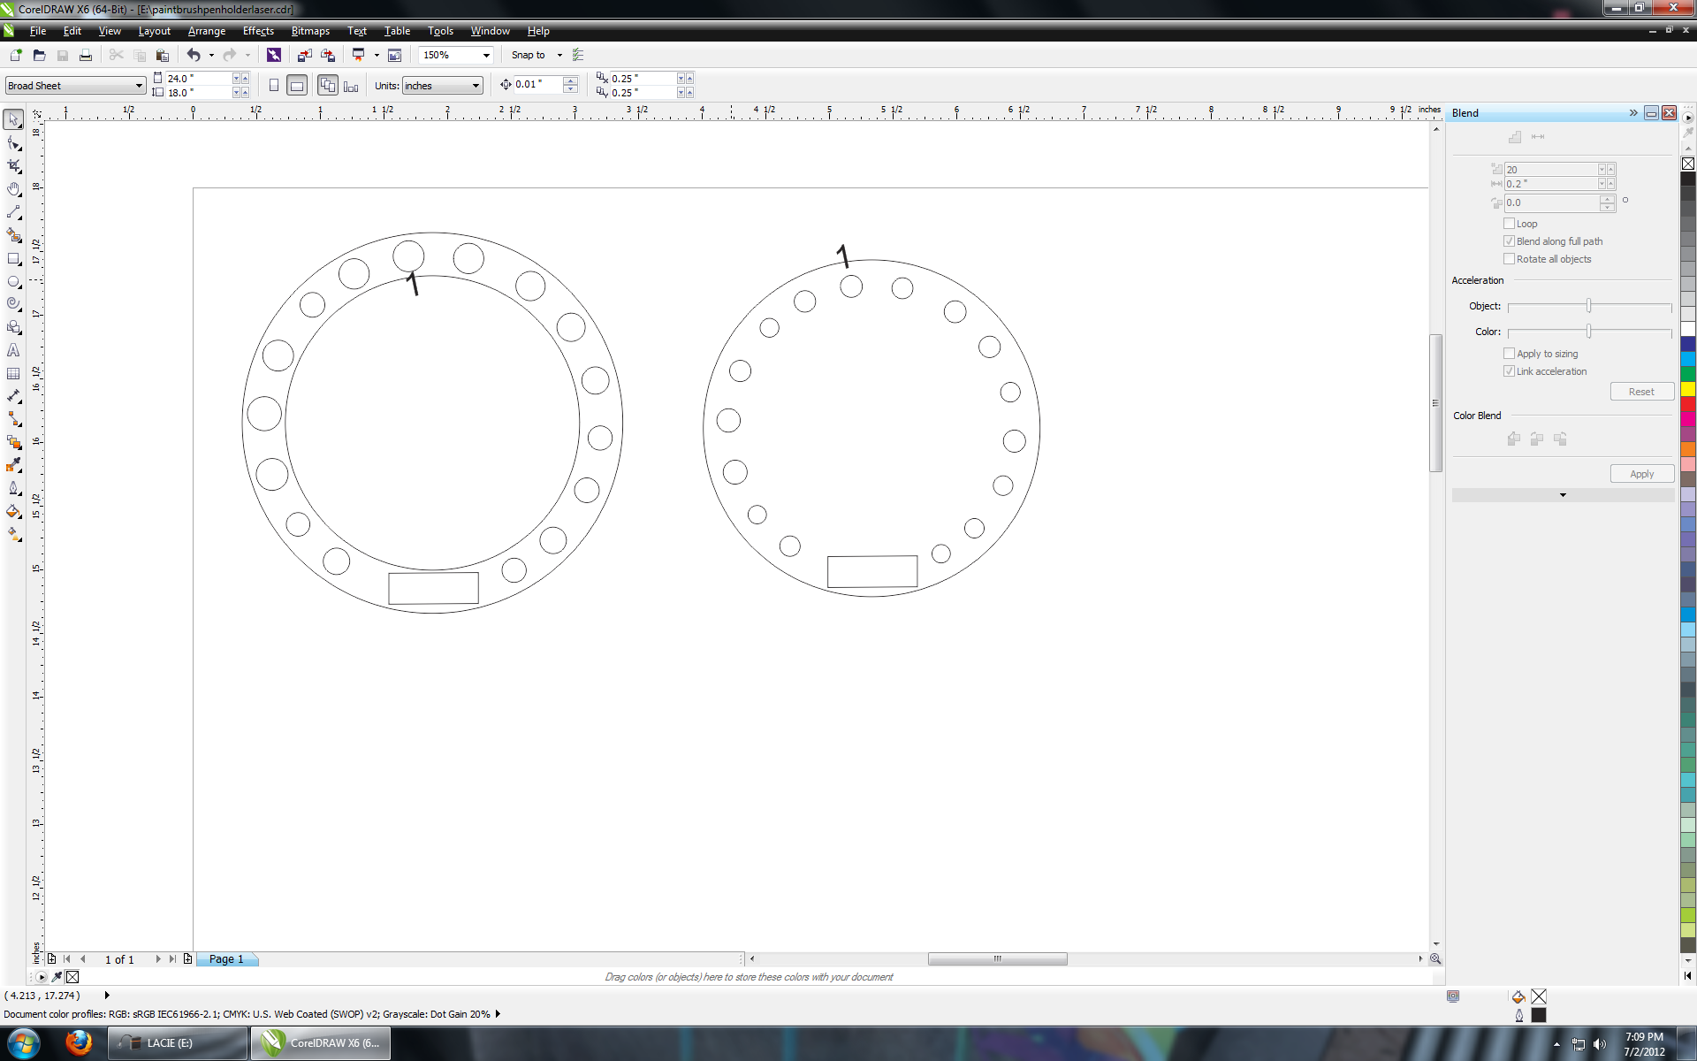This screenshot has height=1061, width=1697.
Task: Select the Eyedropper tool
Action: [x=13, y=465]
